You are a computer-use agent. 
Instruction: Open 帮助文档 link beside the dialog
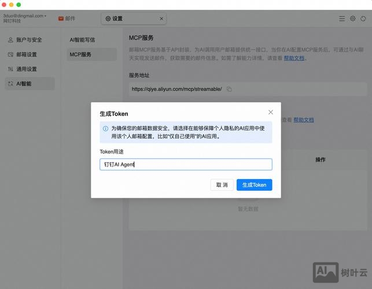click(304, 120)
